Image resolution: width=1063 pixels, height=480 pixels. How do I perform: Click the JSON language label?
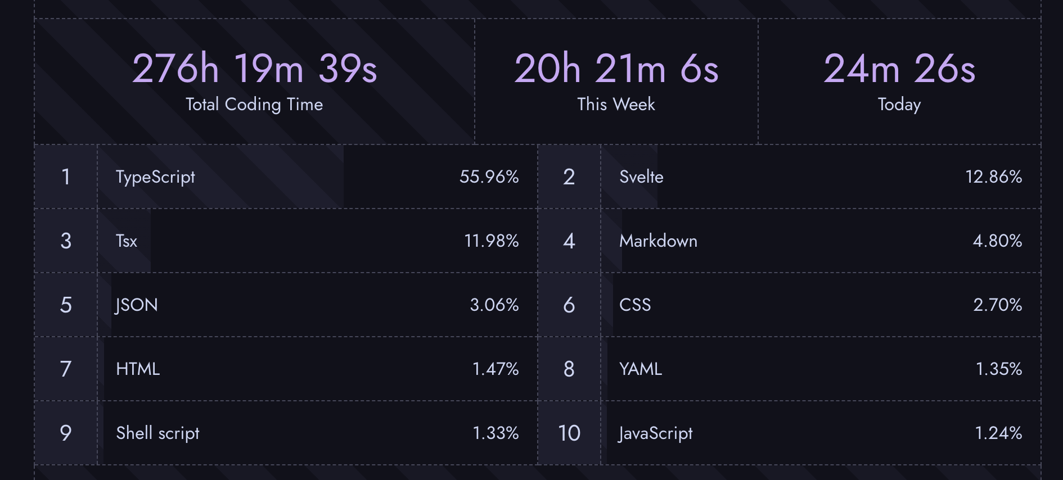point(137,305)
